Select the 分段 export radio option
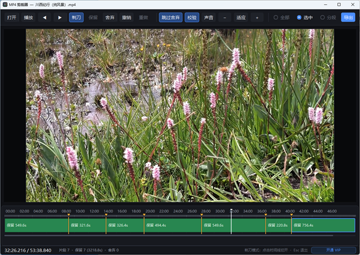This screenshot has width=360, height=255. [328, 17]
